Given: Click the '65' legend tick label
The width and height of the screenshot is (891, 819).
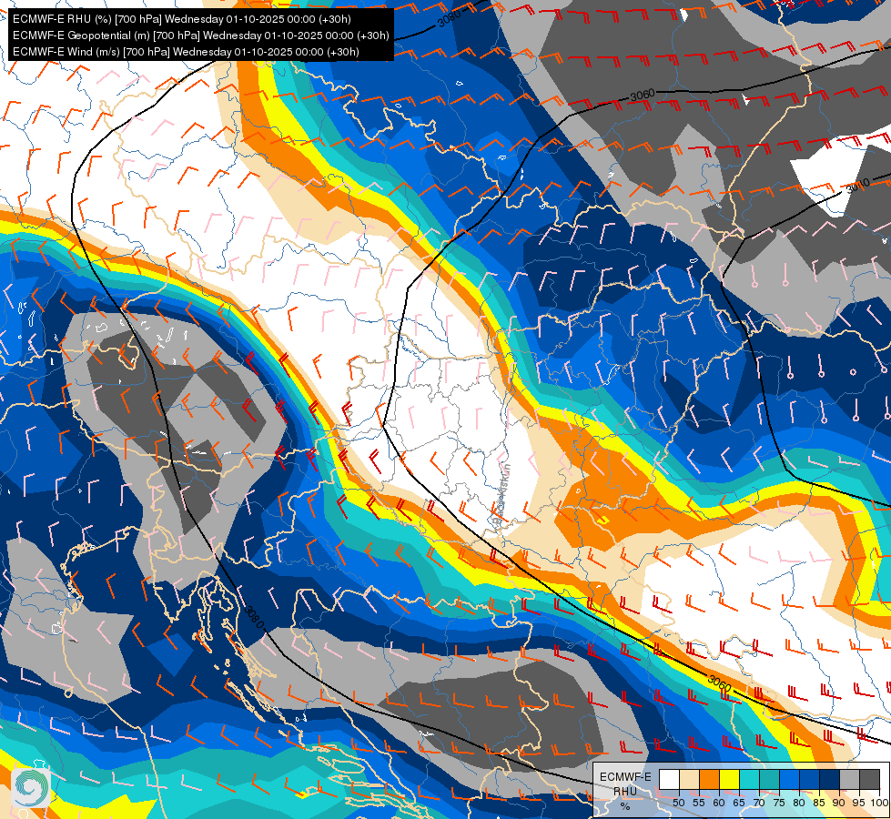Looking at the screenshot, I should pos(739,803).
